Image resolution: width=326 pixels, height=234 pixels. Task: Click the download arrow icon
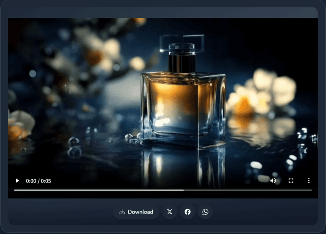(x=122, y=212)
